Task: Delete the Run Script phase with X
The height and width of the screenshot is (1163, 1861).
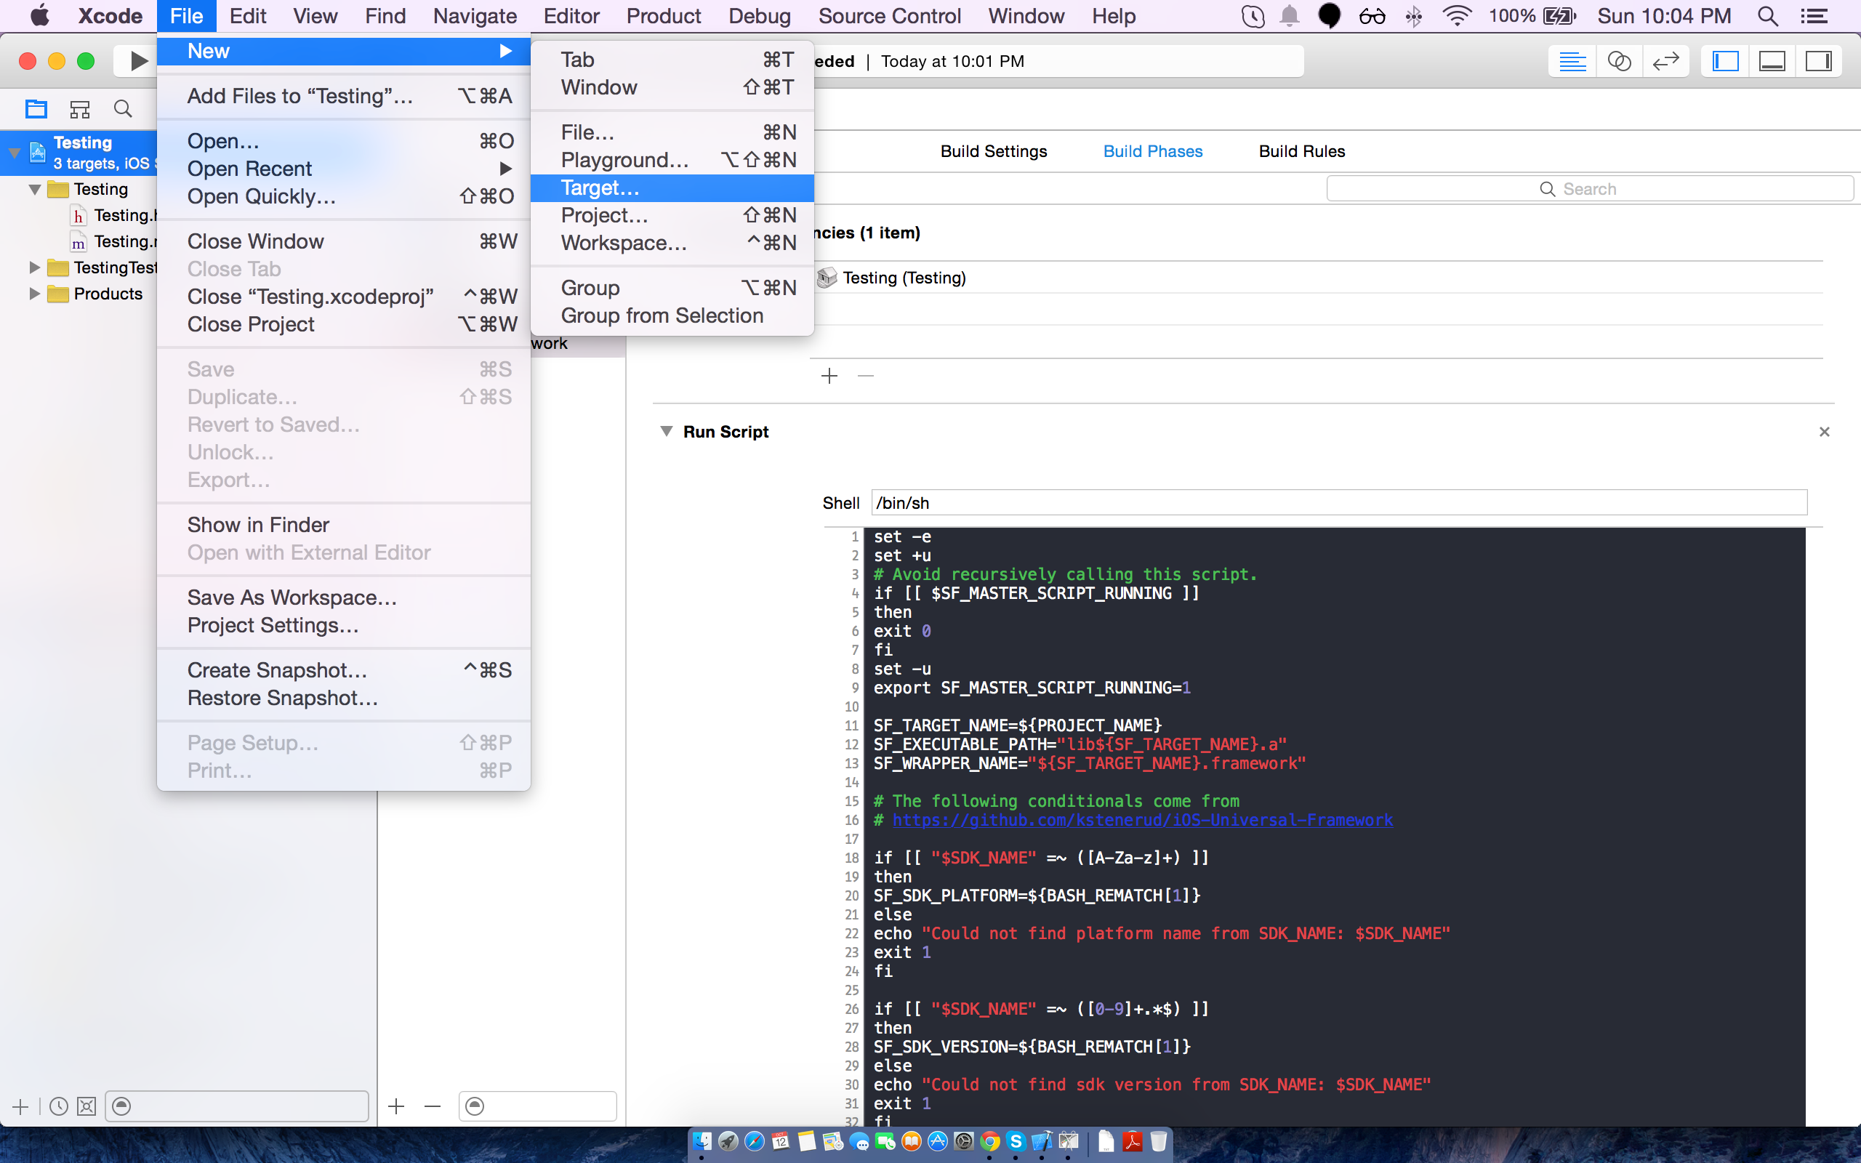Action: (x=1824, y=432)
